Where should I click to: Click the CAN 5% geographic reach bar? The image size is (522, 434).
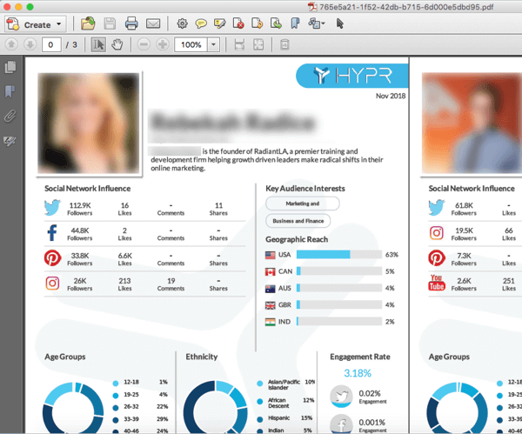coord(339,271)
